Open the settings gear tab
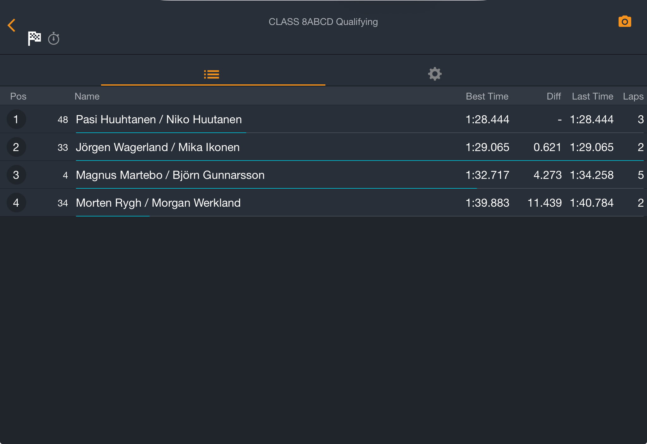The image size is (647, 444). coord(435,74)
